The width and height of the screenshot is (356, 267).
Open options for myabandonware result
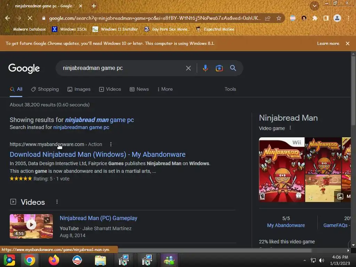(x=111, y=144)
